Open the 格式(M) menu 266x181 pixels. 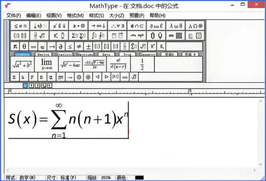tap(76, 16)
